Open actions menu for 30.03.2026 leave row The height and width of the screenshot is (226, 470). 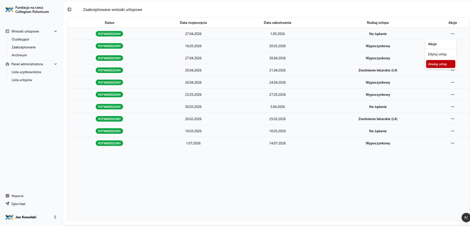point(452,107)
